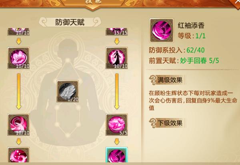The image size is (240, 165).
Task: Select the silhouette figure talent icon at 10/10
Action: coord(117,58)
